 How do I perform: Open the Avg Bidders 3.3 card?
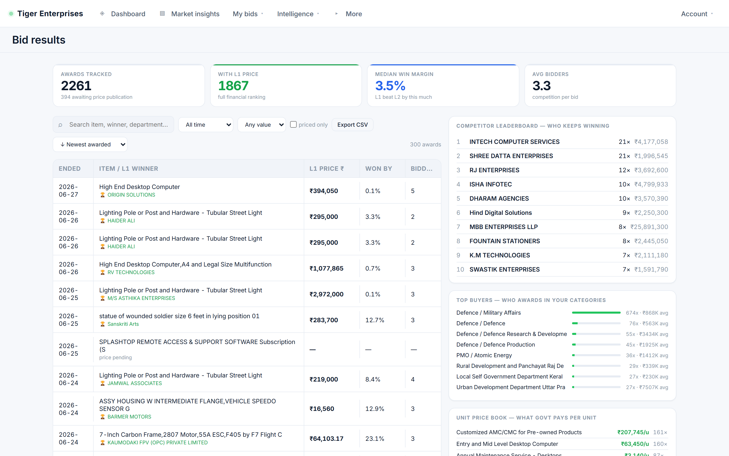(x=600, y=86)
